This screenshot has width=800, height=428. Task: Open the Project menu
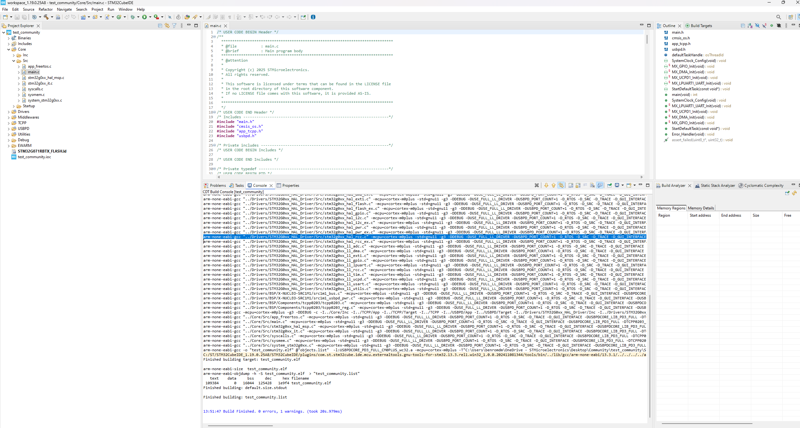coord(97,9)
